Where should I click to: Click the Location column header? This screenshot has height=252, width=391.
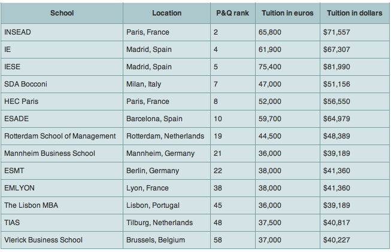166,13
